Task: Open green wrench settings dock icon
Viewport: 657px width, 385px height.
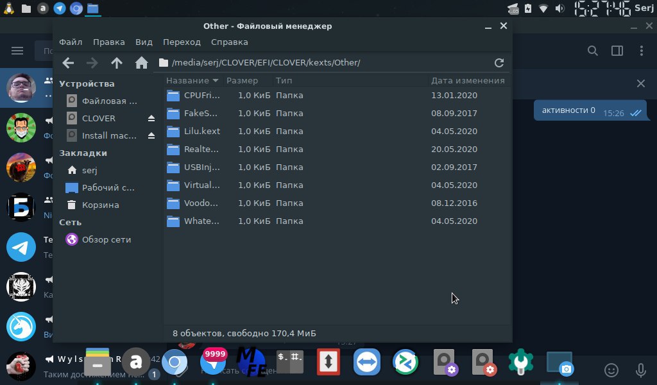Action: pos(521,361)
